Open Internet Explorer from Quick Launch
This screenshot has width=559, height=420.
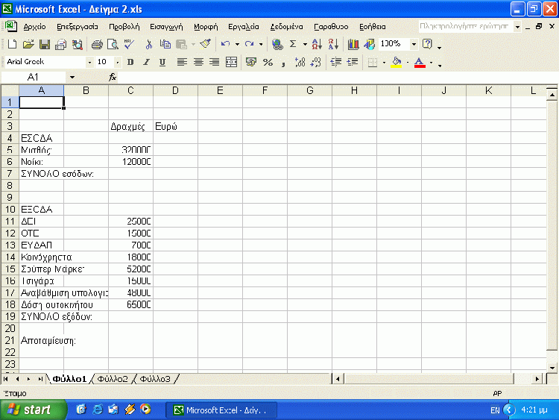point(98,410)
